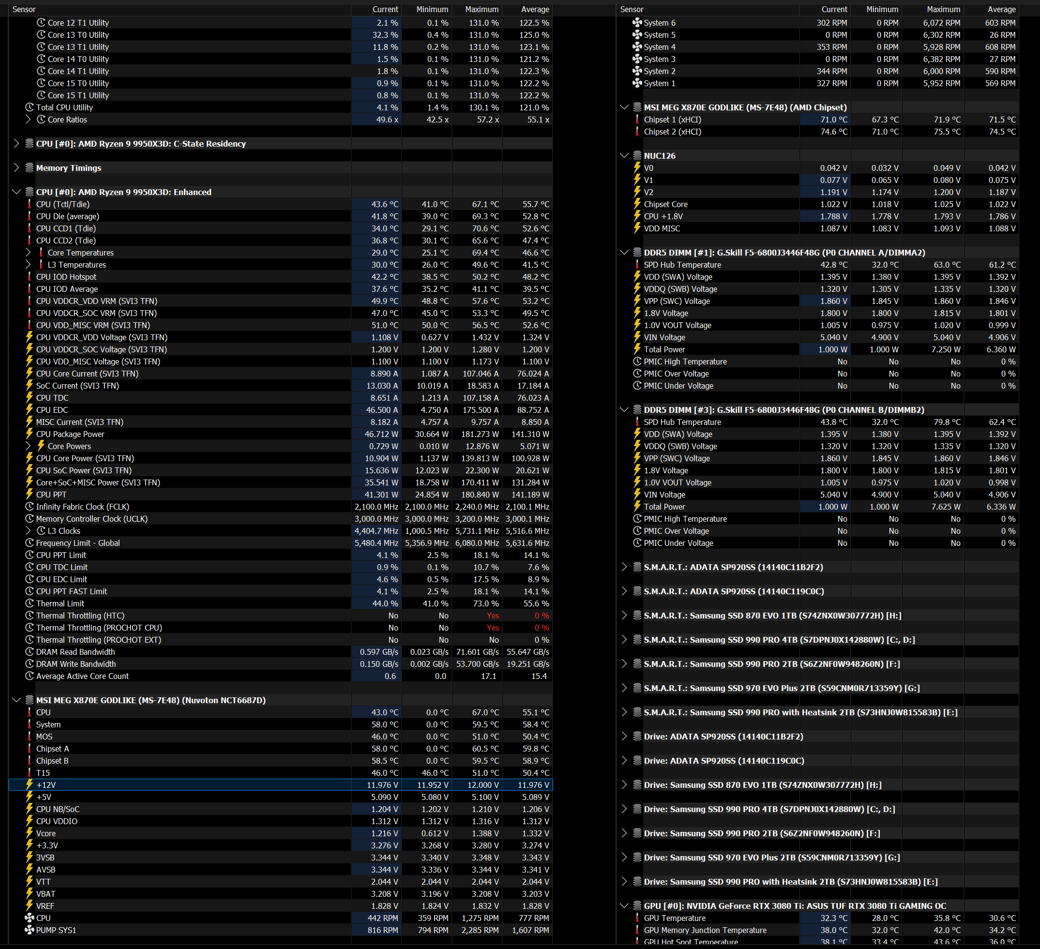Click the chip icon beside NUC126 header
Viewport: 1040px width, 949px height.
point(637,156)
